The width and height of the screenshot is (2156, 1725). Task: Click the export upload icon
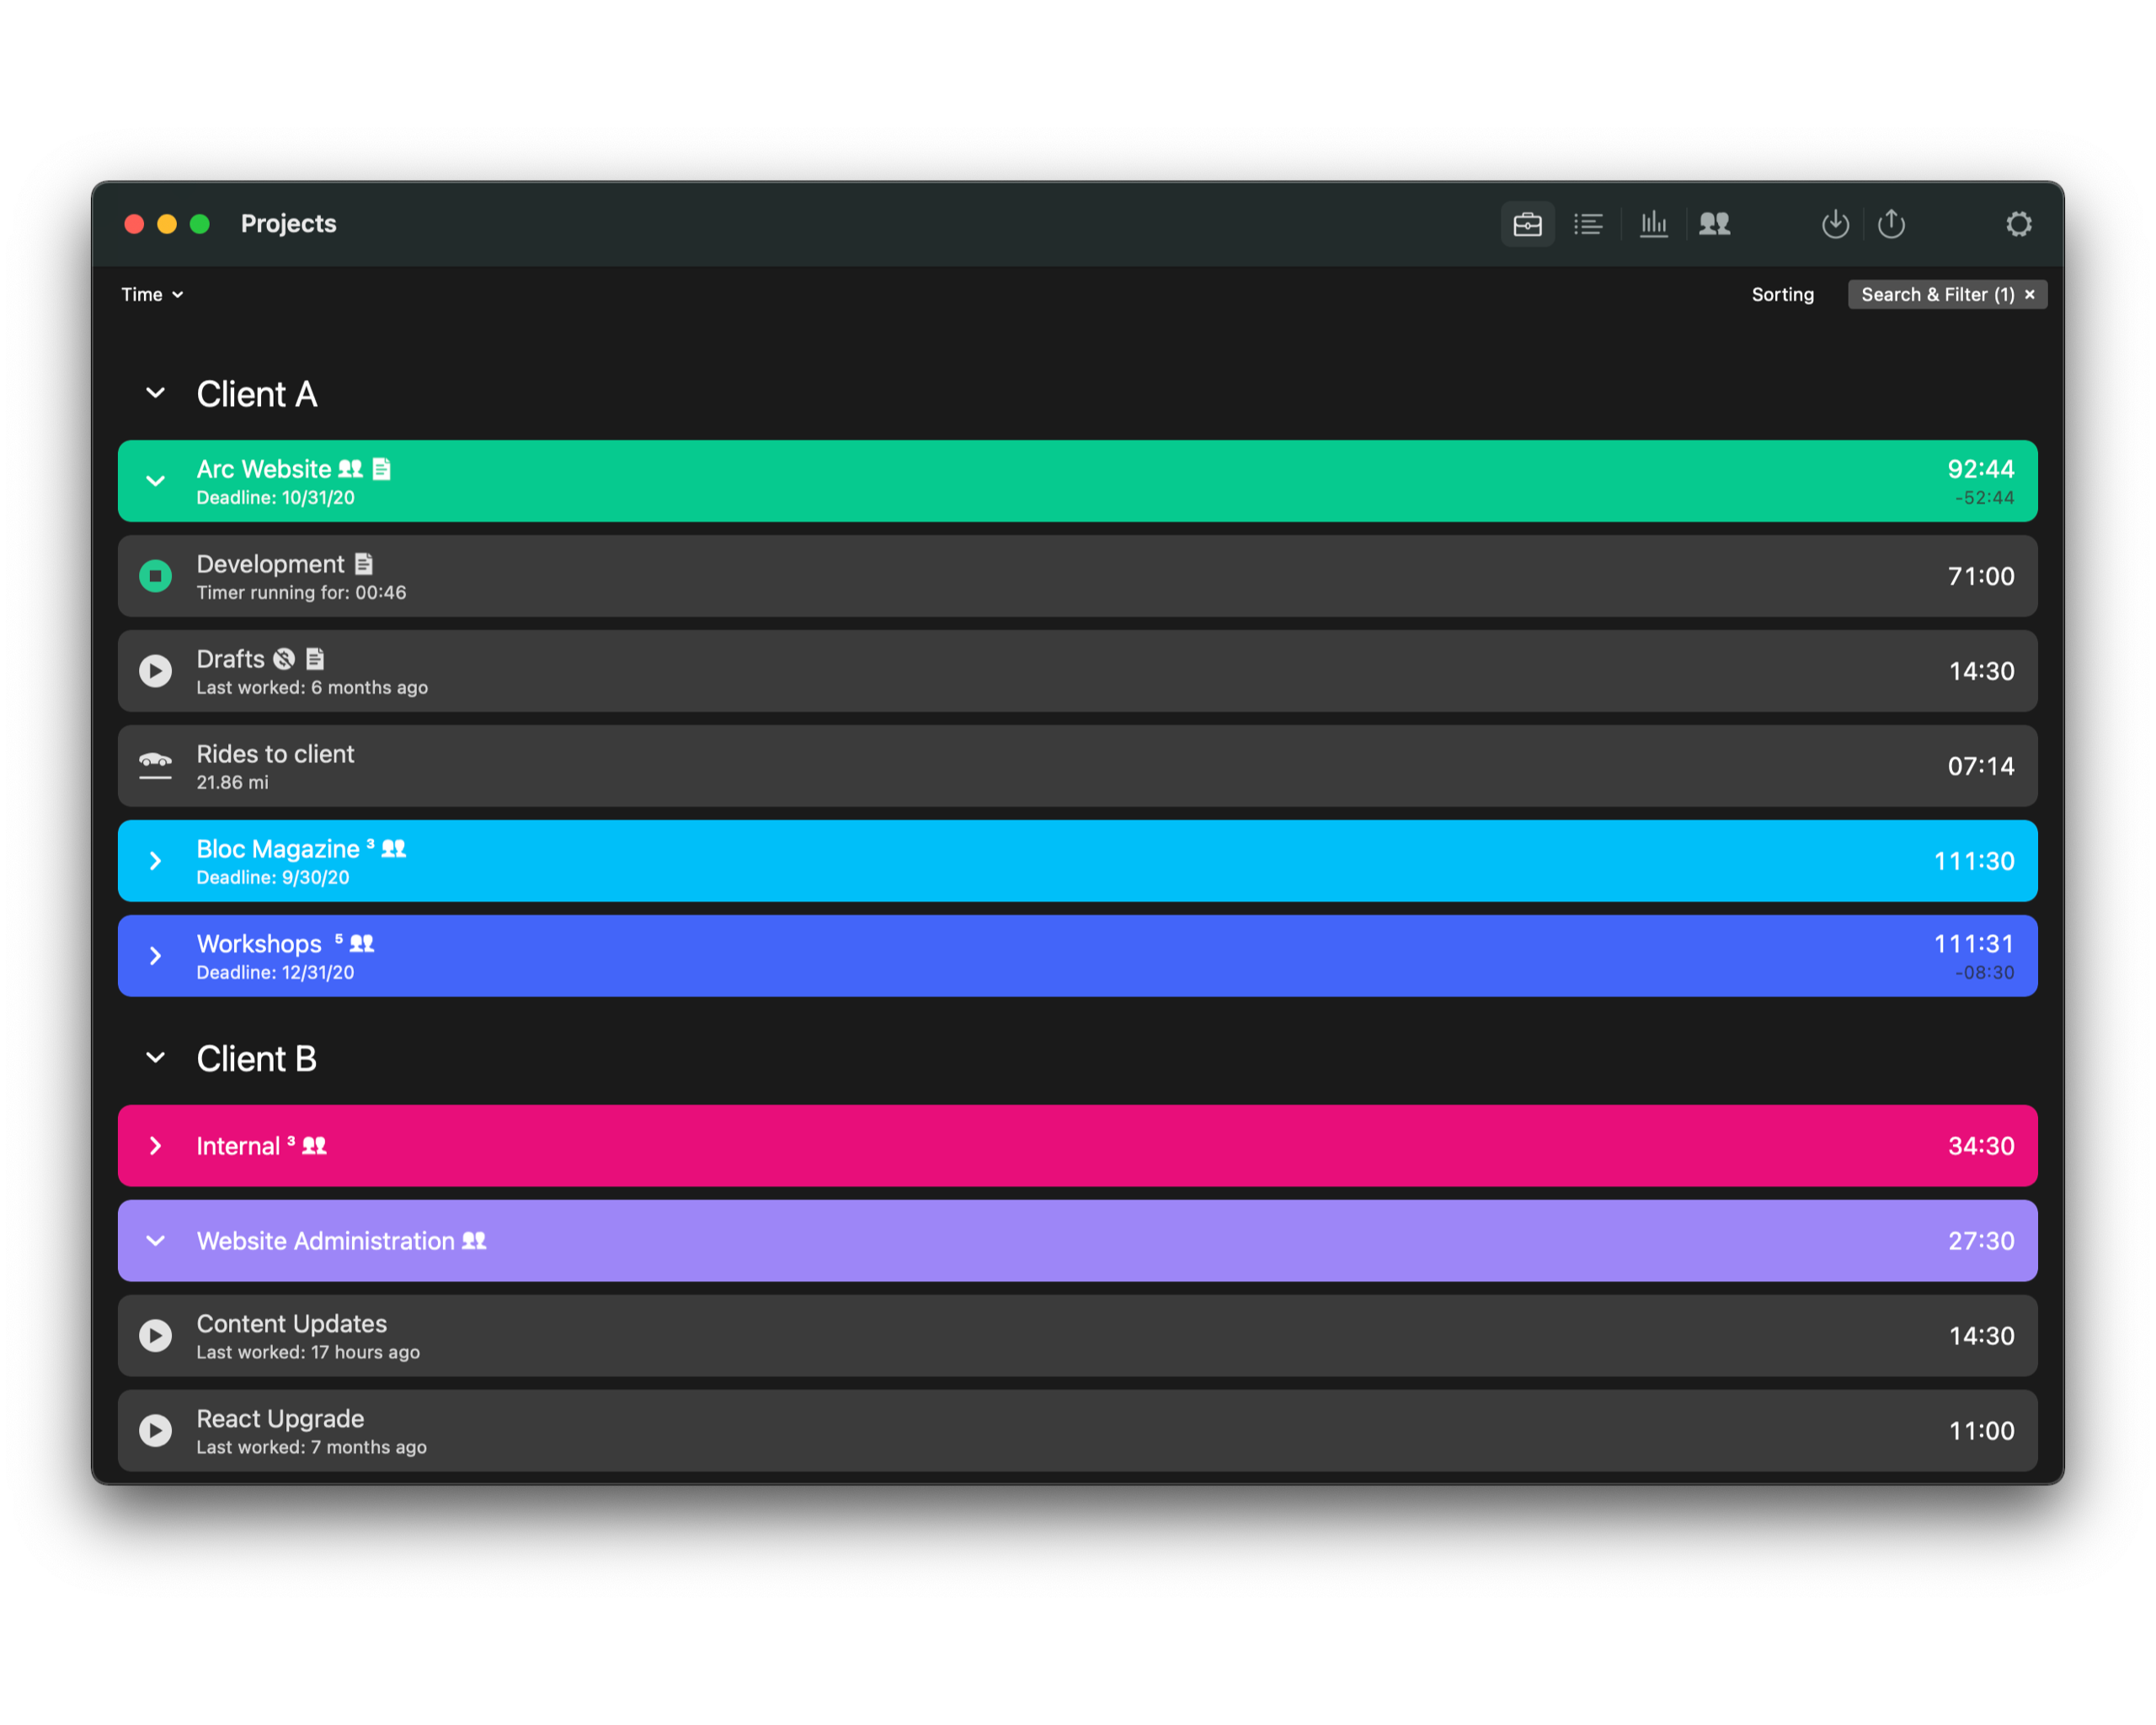1891,224
